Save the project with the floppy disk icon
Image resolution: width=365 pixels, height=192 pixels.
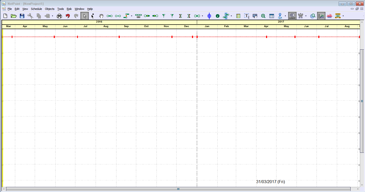pyautogui.click(x=22, y=16)
